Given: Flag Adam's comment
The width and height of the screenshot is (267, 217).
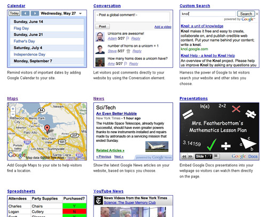Looking at the screenshot, I should click(x=128, y=38).
